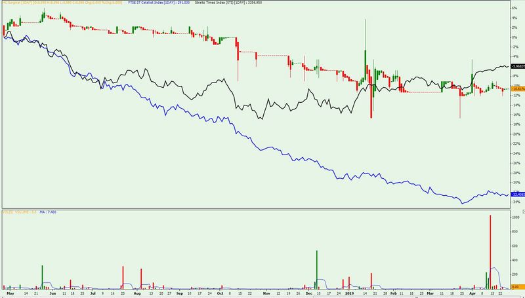525x298 pixels.
Task: Click the orange -10.61% price tag
Action: coord(518,89)
